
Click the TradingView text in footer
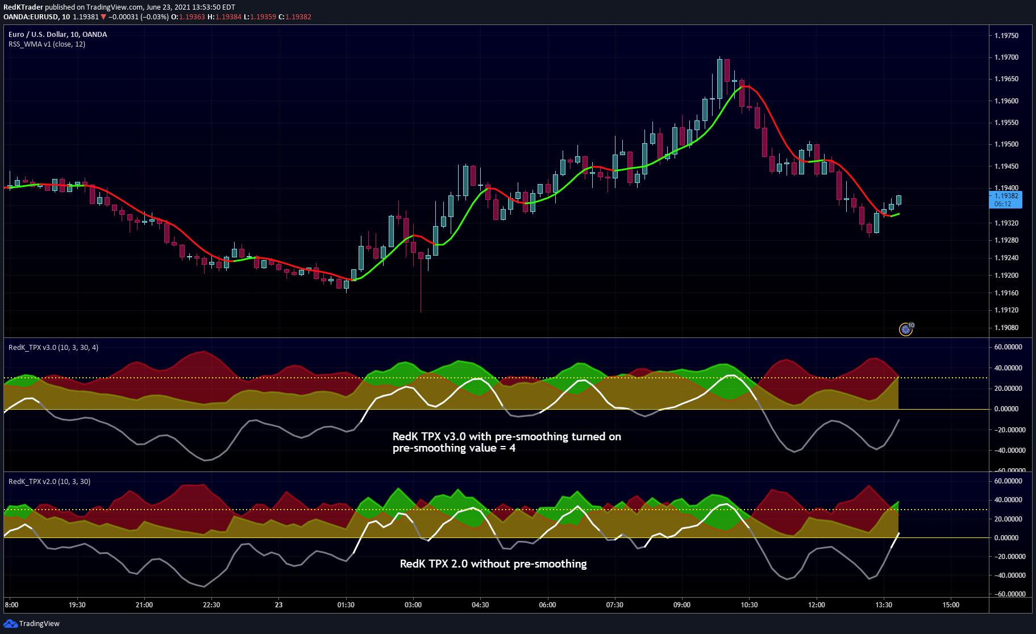39,624
